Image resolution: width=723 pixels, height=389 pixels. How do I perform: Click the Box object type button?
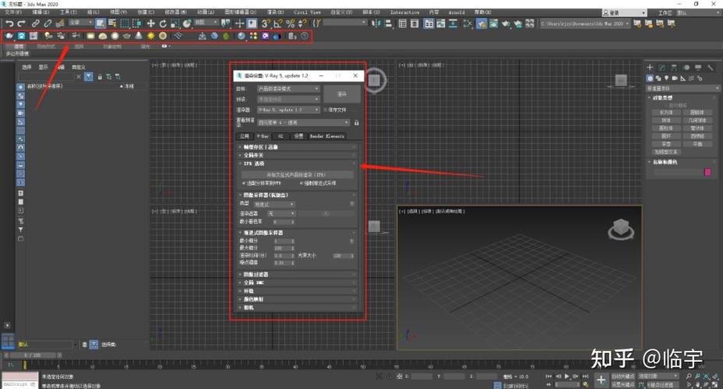pos(666,112)
